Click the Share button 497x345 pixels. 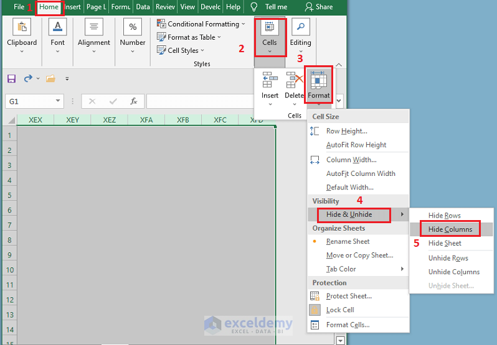pos(319,7)
